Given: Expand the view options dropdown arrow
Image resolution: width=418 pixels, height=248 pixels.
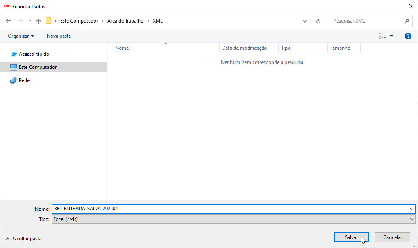Looking at the screenshot, I should click(x=391, y=36).
